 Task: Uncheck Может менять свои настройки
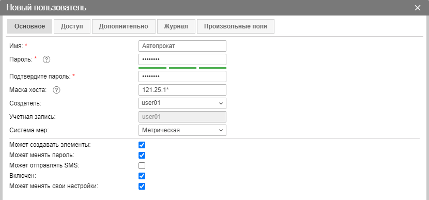[142, 187]
